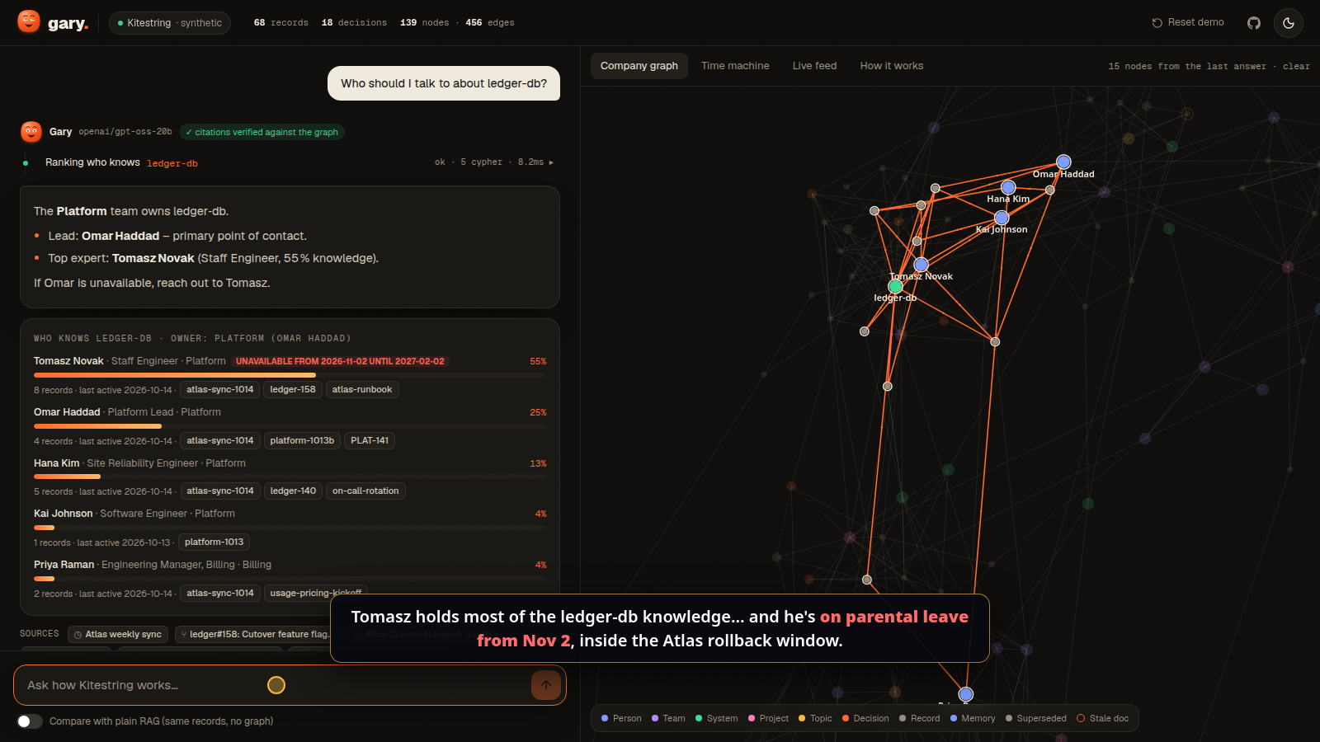Open the How it works tab
Screen dimensions: 1320x742
tap(892, 66)
